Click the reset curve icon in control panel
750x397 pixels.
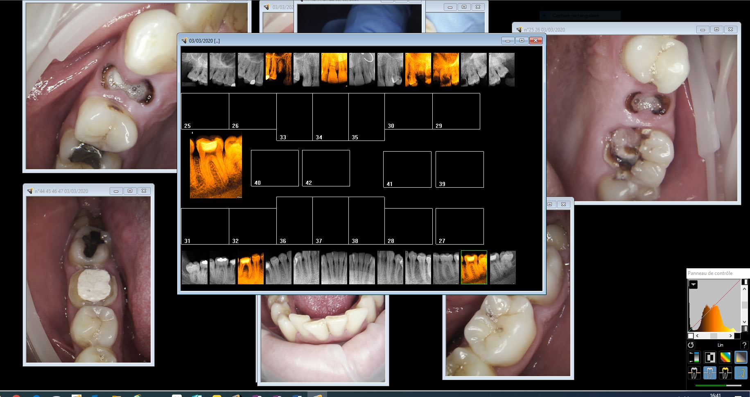pyautogui.click(x=691, y=345)
